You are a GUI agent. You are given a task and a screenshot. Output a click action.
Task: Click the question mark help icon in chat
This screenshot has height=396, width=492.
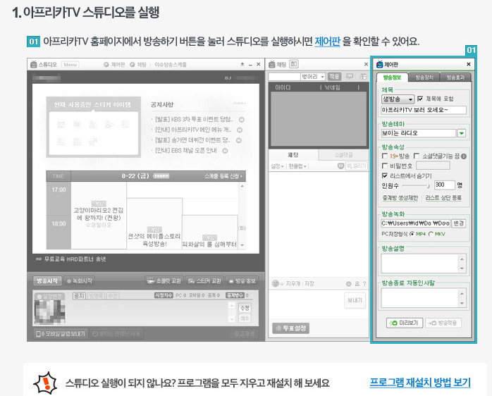click(x=364, y=284)
